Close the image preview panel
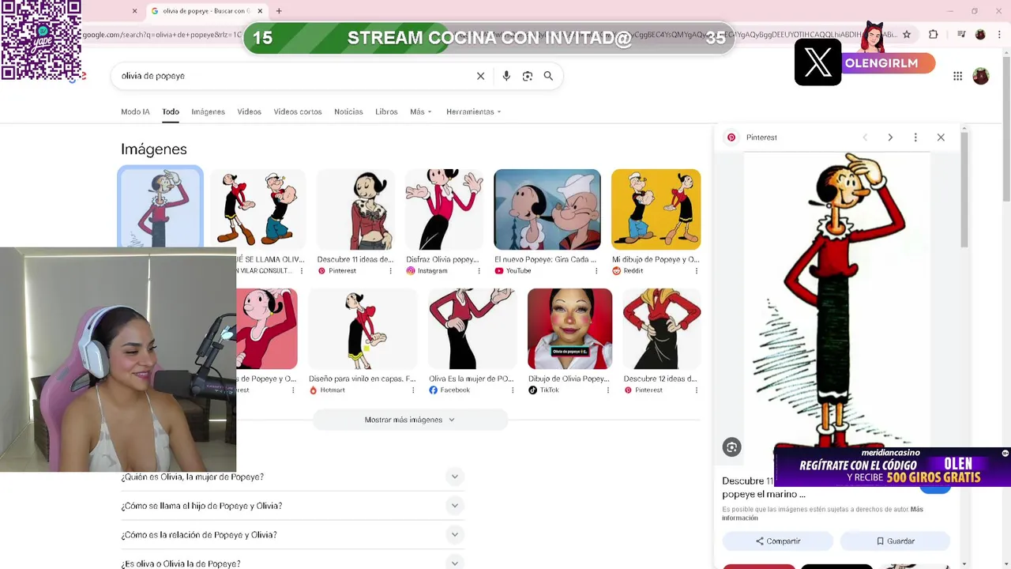 point(941,138)
